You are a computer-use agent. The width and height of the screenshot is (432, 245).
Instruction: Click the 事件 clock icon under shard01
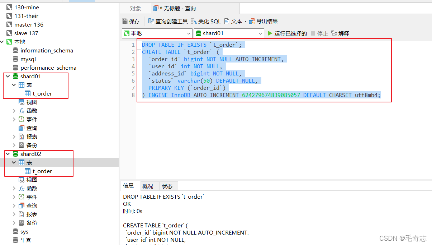click(x=22, y=119)
